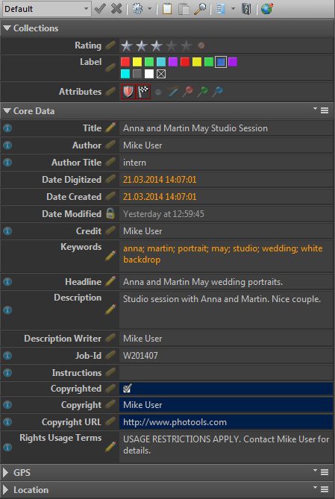This screenshot has height=499, width=335.
Task: Open the Core Data section menu
Action: [x=325, y=110]
